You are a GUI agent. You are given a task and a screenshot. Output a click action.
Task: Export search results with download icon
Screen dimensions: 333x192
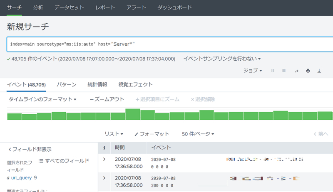(319, 71)
